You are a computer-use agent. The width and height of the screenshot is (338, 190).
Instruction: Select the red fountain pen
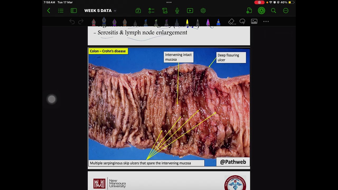[x=93, y=22]
